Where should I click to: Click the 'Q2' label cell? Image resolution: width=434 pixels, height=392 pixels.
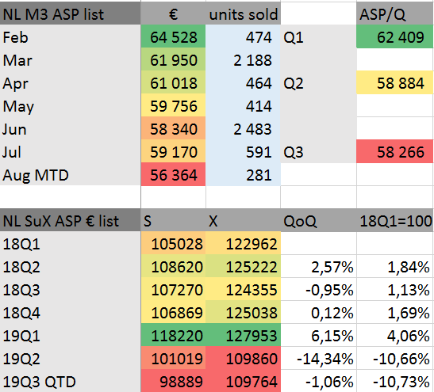pyautogui.click(x=319, y=82)
